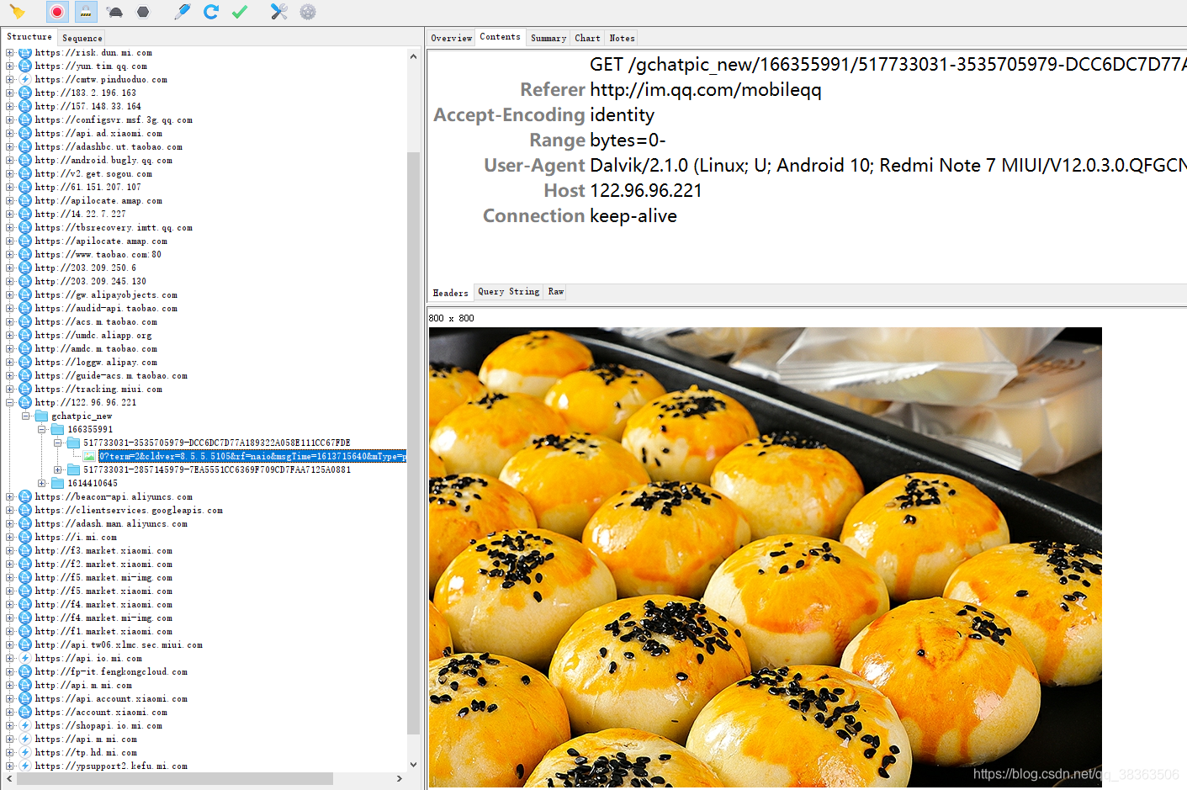This screenshot has height=790, width=1187.
Task: Open Tools via the wrench icon
Action: [279, 12]
